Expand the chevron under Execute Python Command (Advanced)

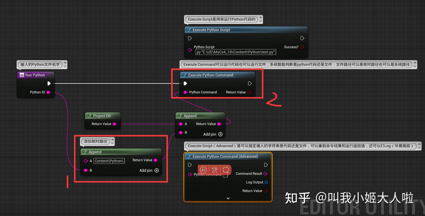228,198
